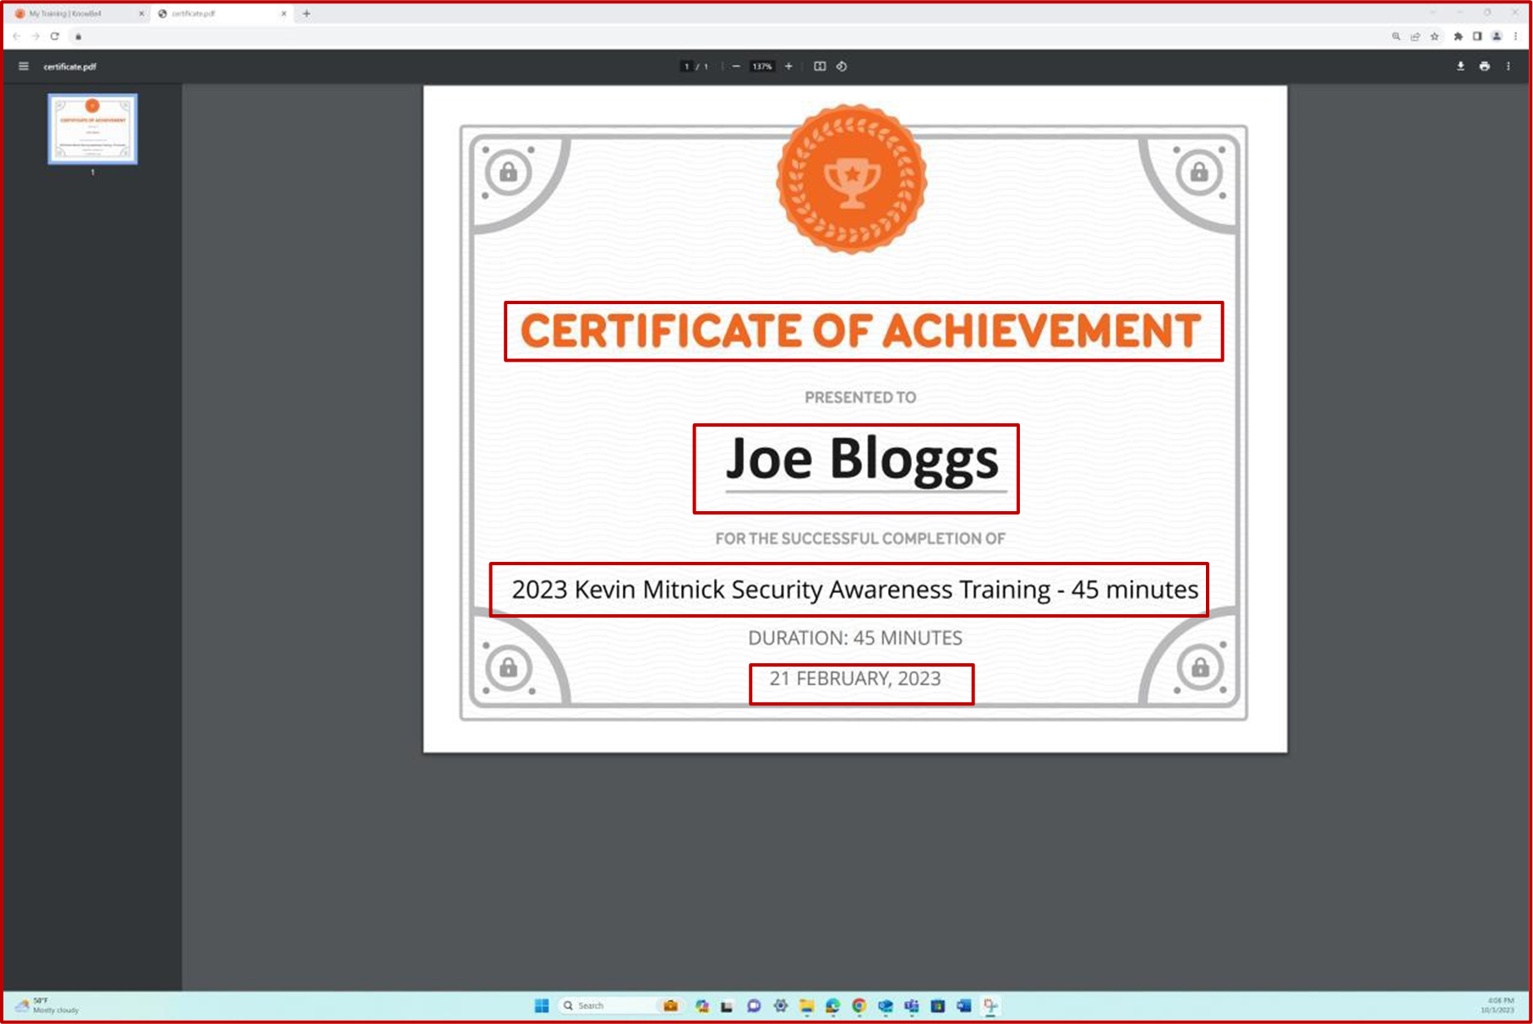The image size is (1533, 1024).
Task: Rotate the PDF page
Action: click(842, 66)
